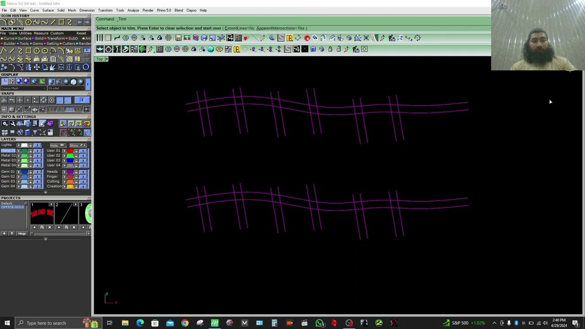
Task: Toggle visibility of Gem 02 layer
Action: tap(37, 176)
